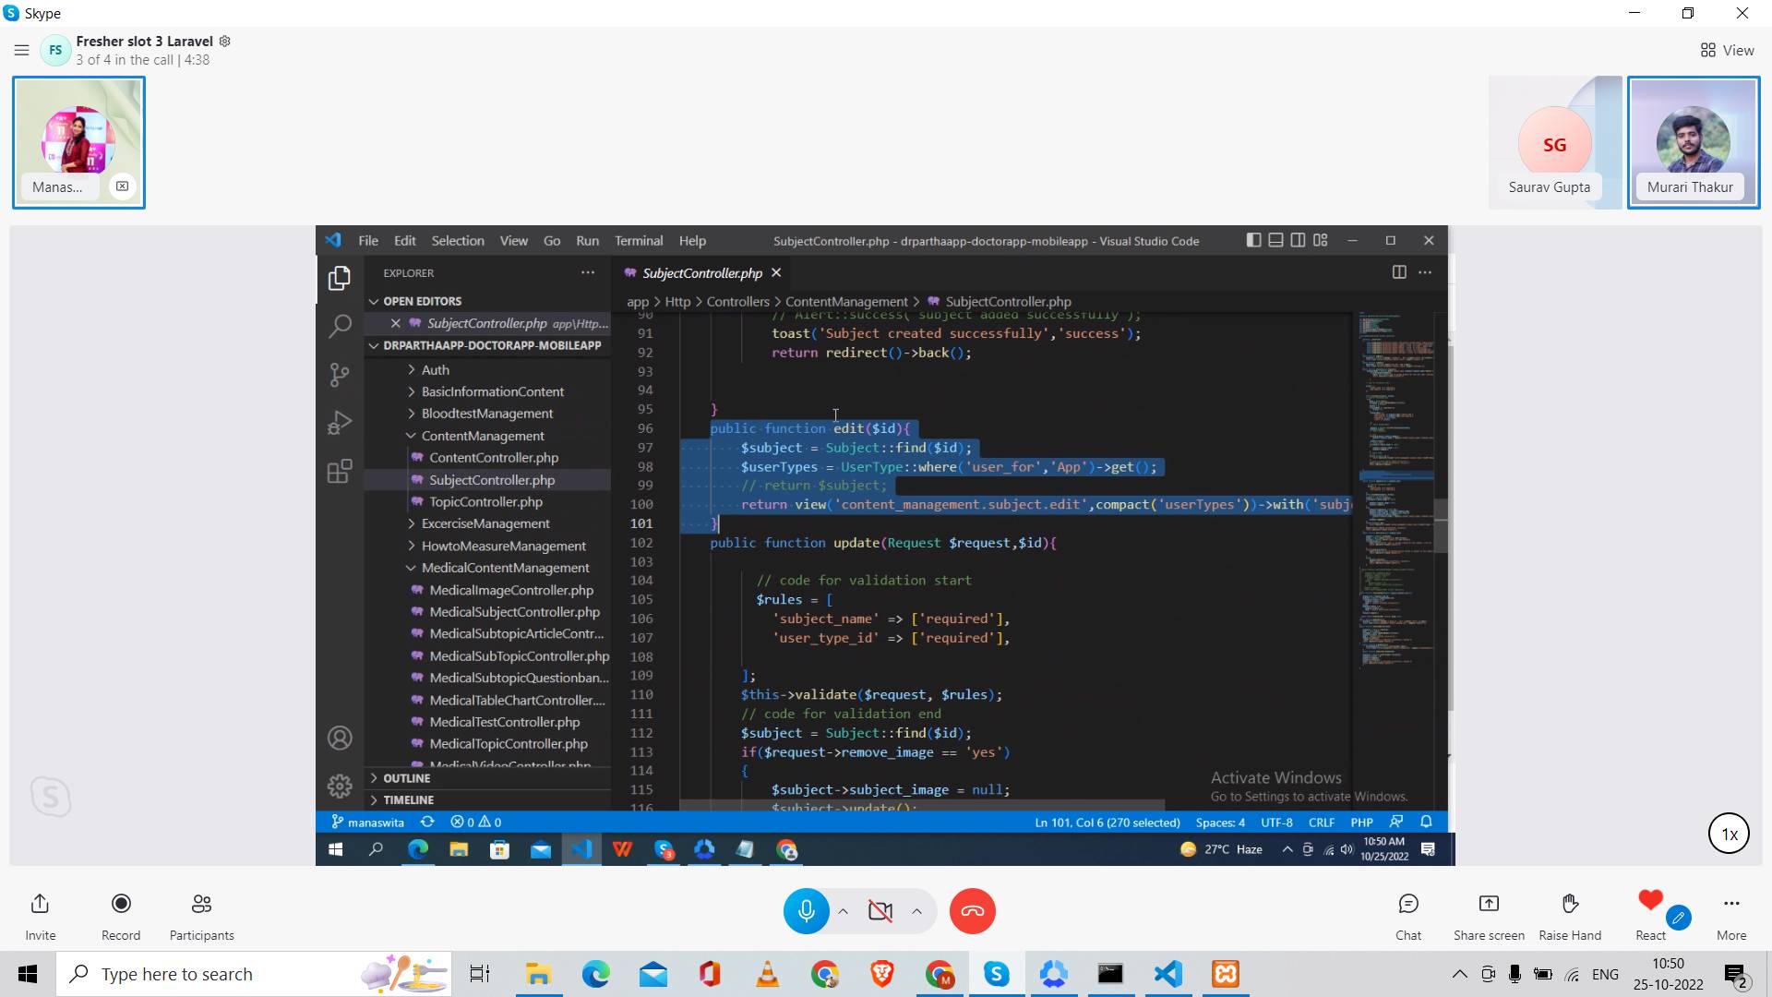Open the Skype hamburger menu
The height and width of the screenshot is (997, 1772).
(x=21, y=50)
